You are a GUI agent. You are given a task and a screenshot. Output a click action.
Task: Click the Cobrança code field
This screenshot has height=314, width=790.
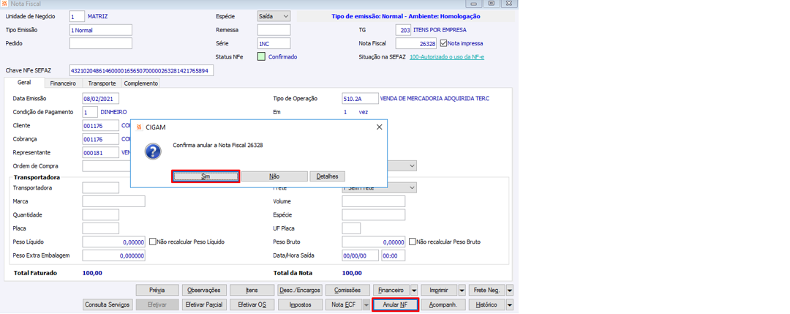(x=101, y=139)
